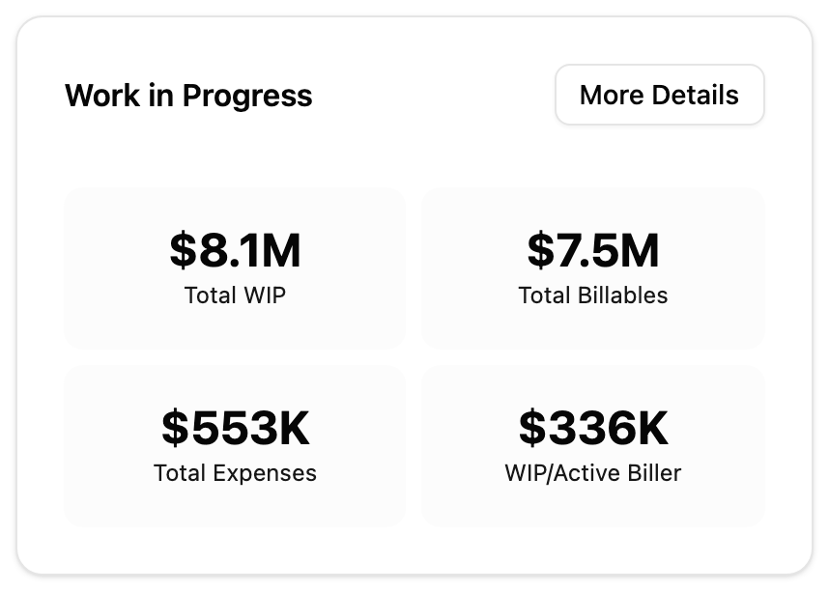Click gap between Total Billables and WIP/Active Biller tiles
This screenshot has width=829, height=591.
592,356
